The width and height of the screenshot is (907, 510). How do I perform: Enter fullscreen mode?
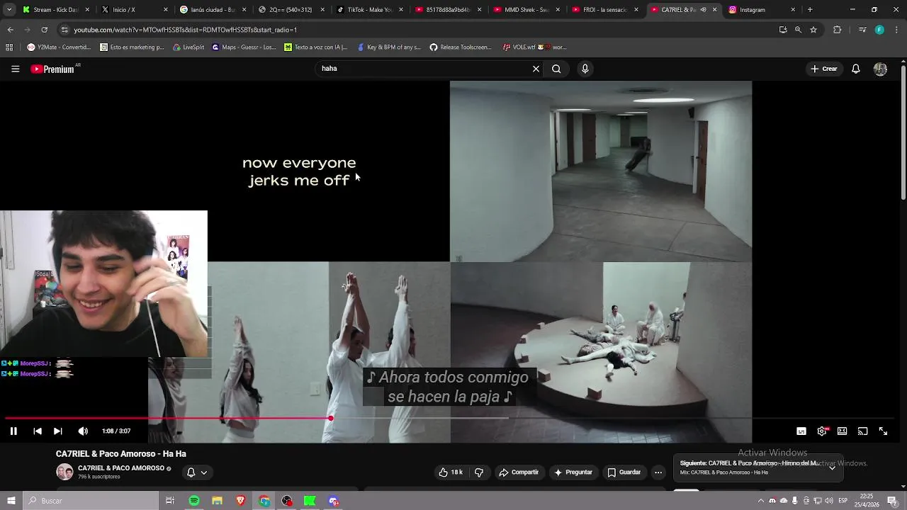pos(884,431)
